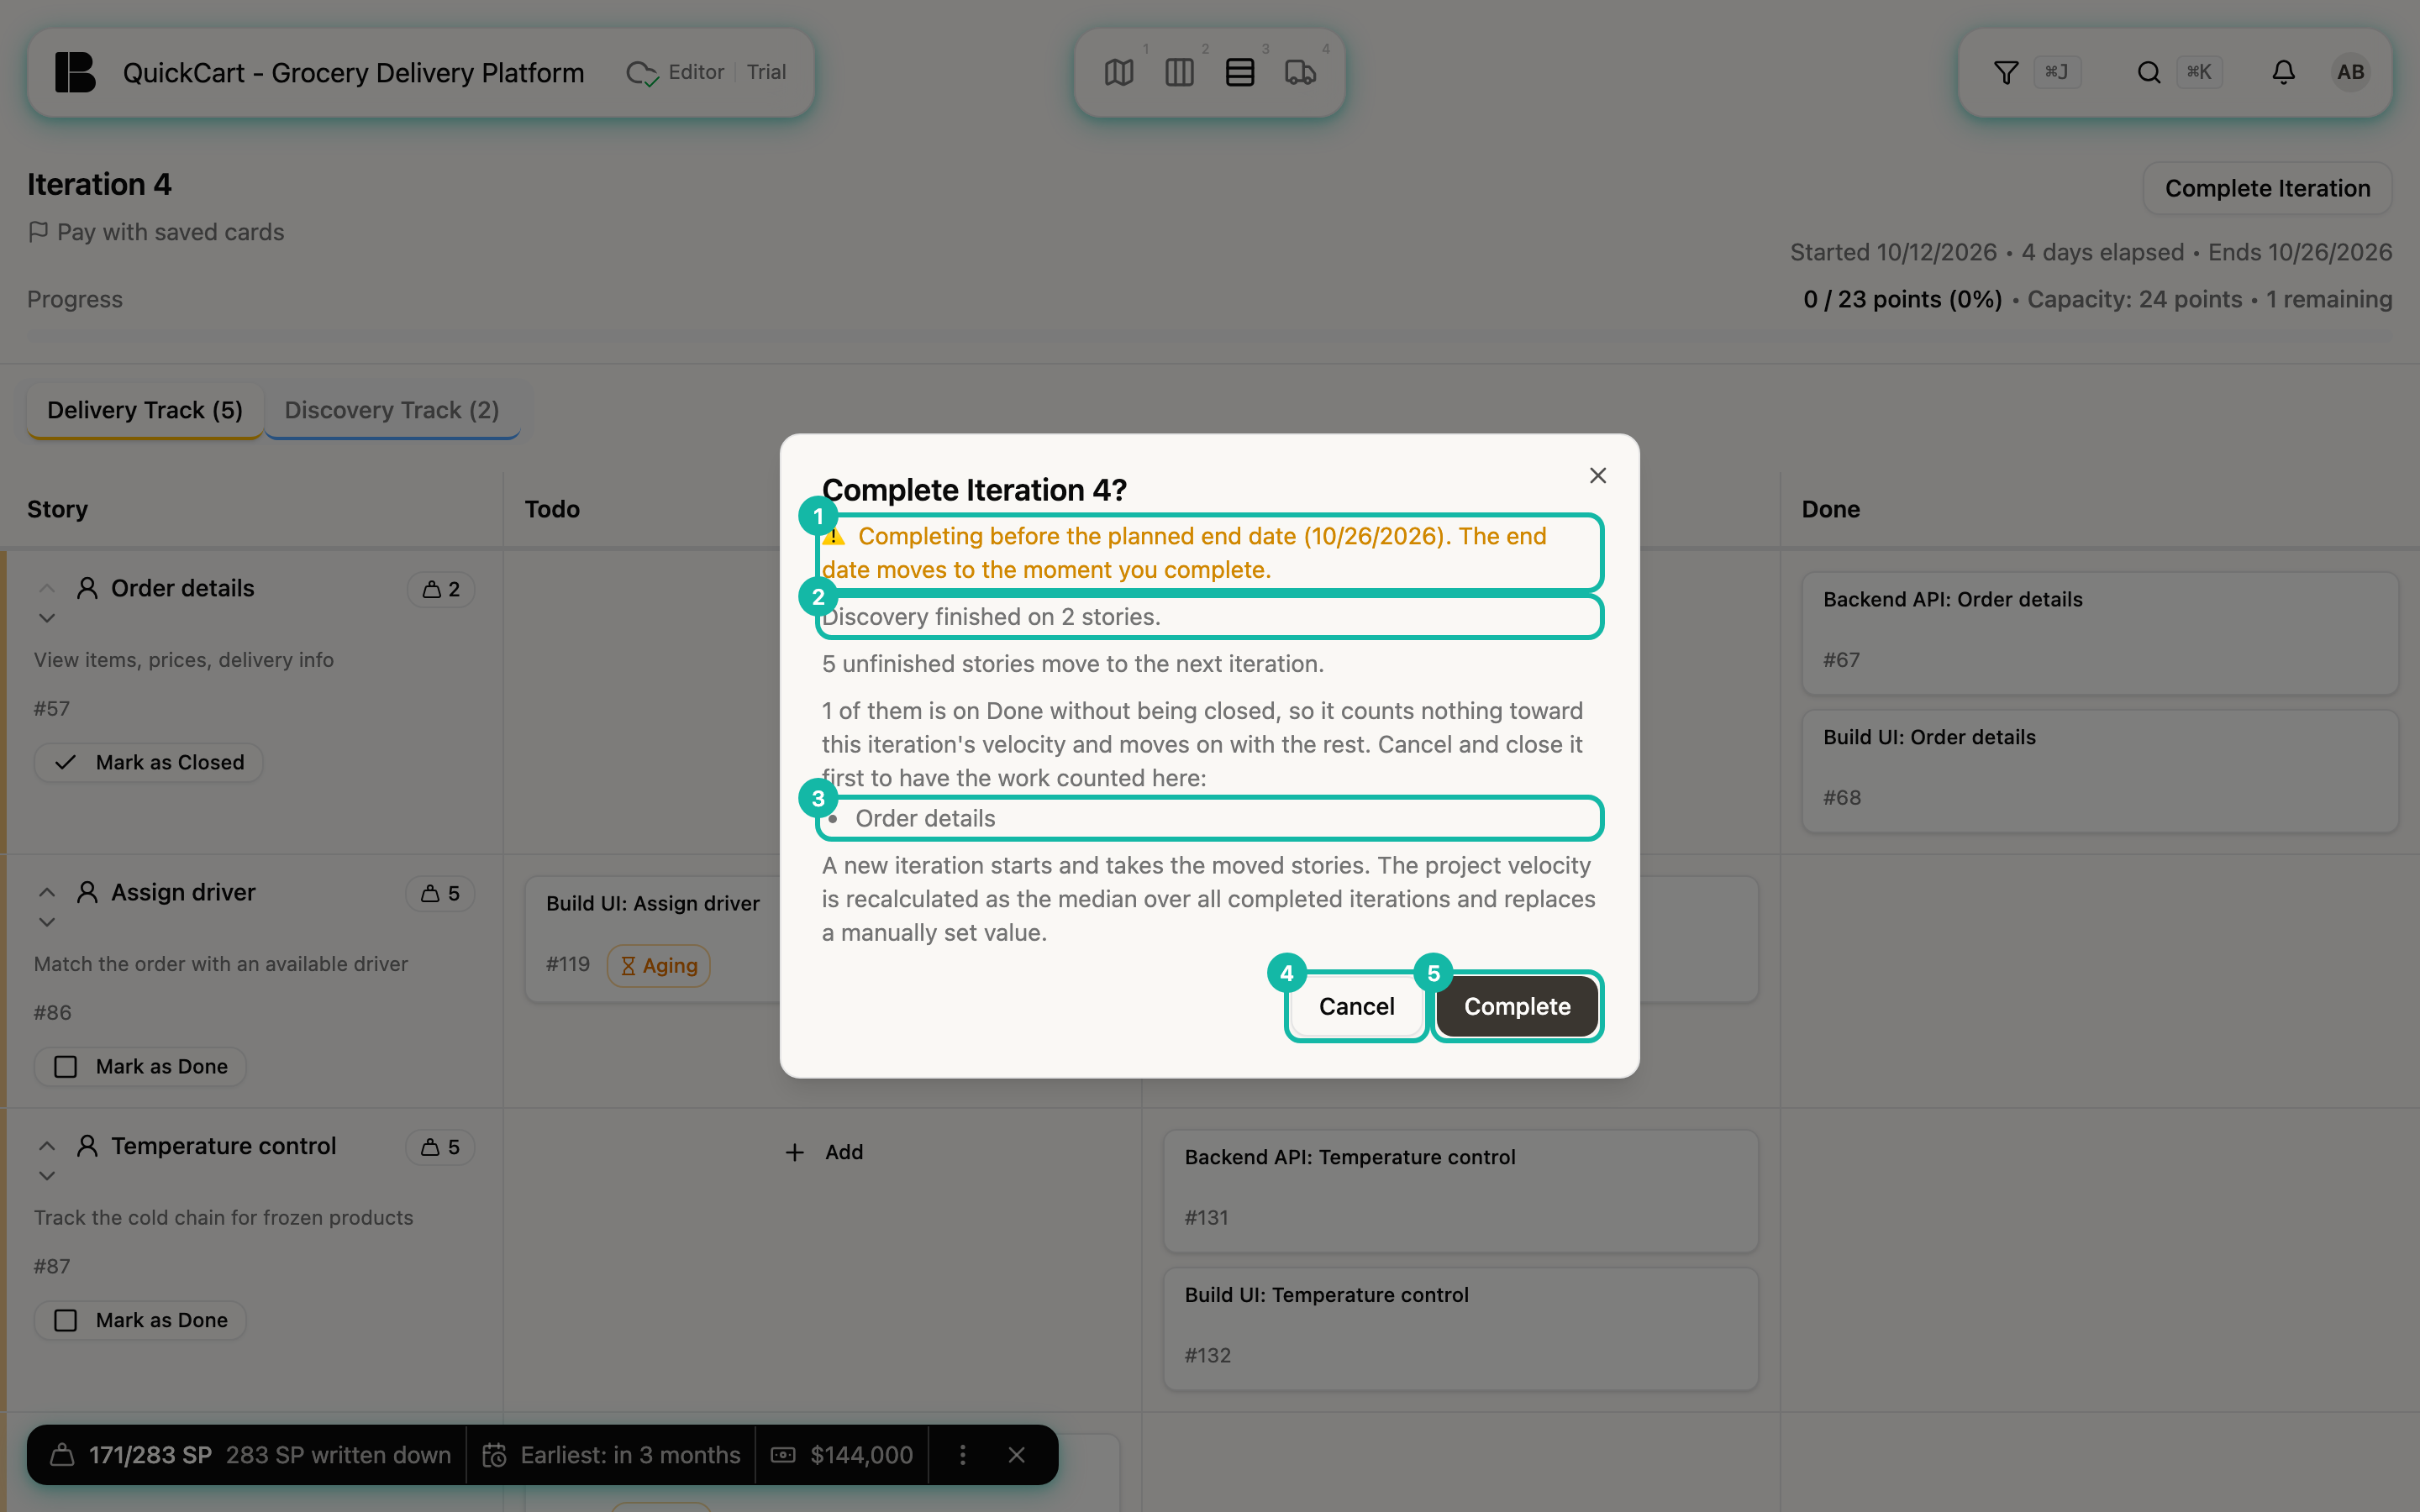Viewport: 2420px width, 1512px height.
Task: Click Cancel in the dialog
Action: coord(1357,1006)
